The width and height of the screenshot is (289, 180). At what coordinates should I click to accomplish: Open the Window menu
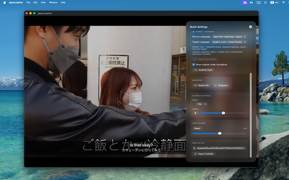pos(53,2)
